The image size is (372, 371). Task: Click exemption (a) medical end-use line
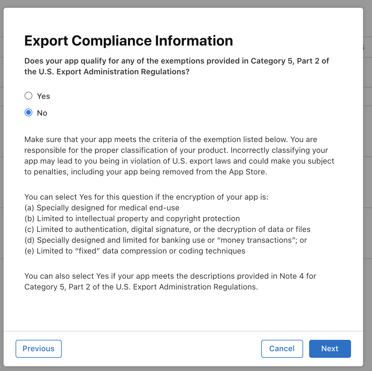102,208
